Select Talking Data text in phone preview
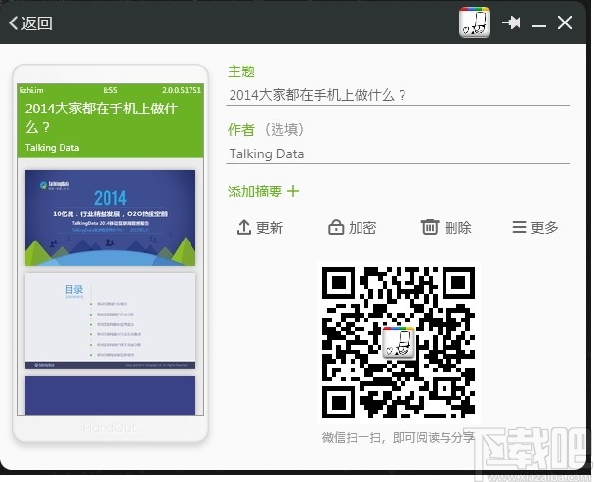Viewport: 595px width, 482px height. [x=52, y=148]
